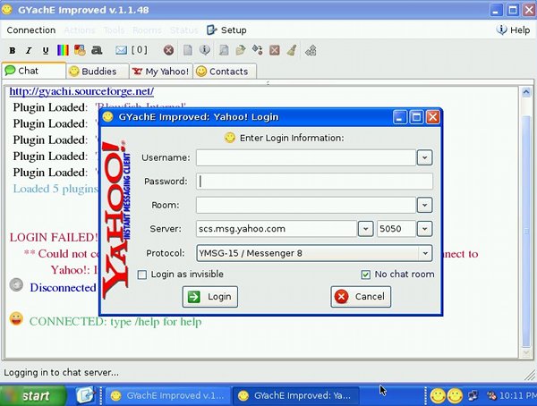Switch to the My Yahoo! tab
Viewport: 537px width, 406px height.
(160, 72)
